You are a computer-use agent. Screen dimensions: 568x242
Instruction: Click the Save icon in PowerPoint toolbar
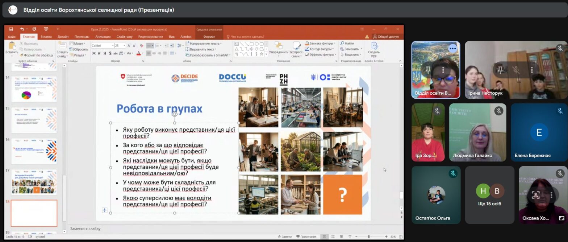[x=11, y=29]
